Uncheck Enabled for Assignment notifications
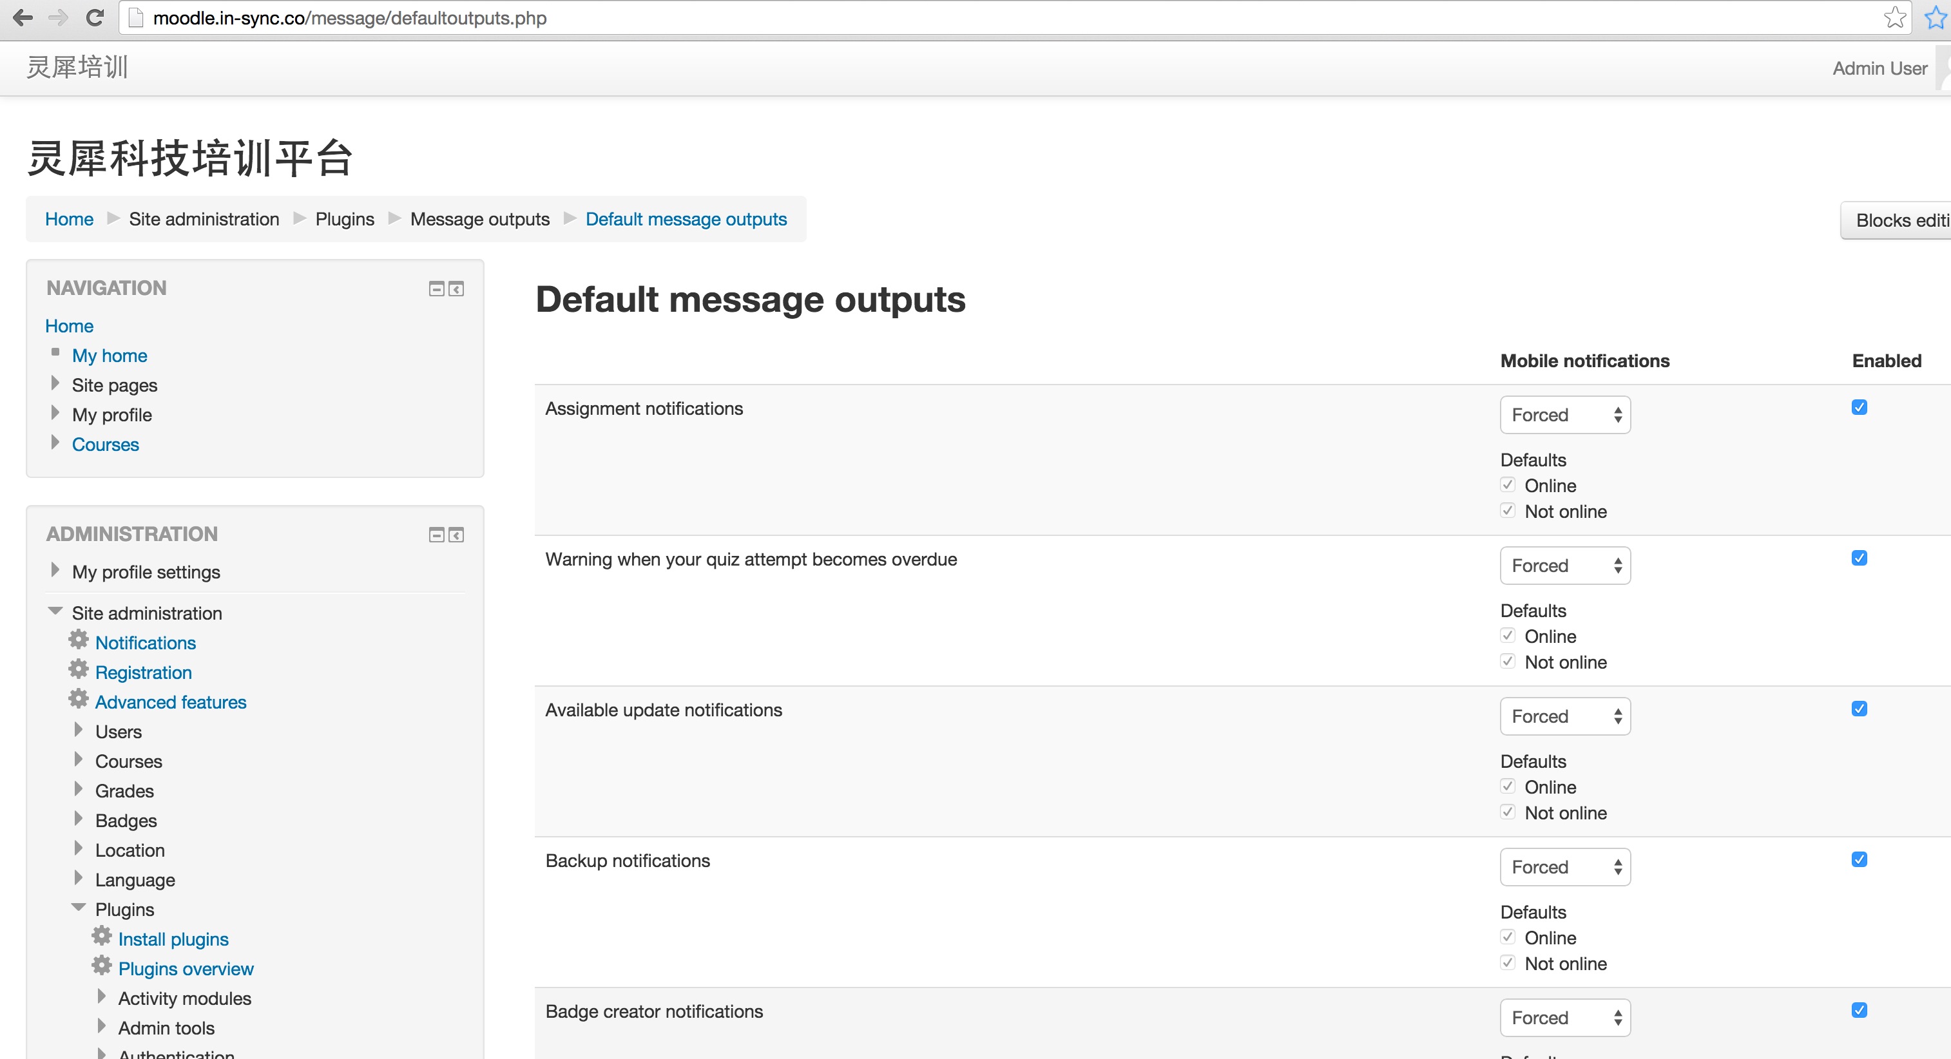Viewport: 1951px width, 1059px height. 1860,407
